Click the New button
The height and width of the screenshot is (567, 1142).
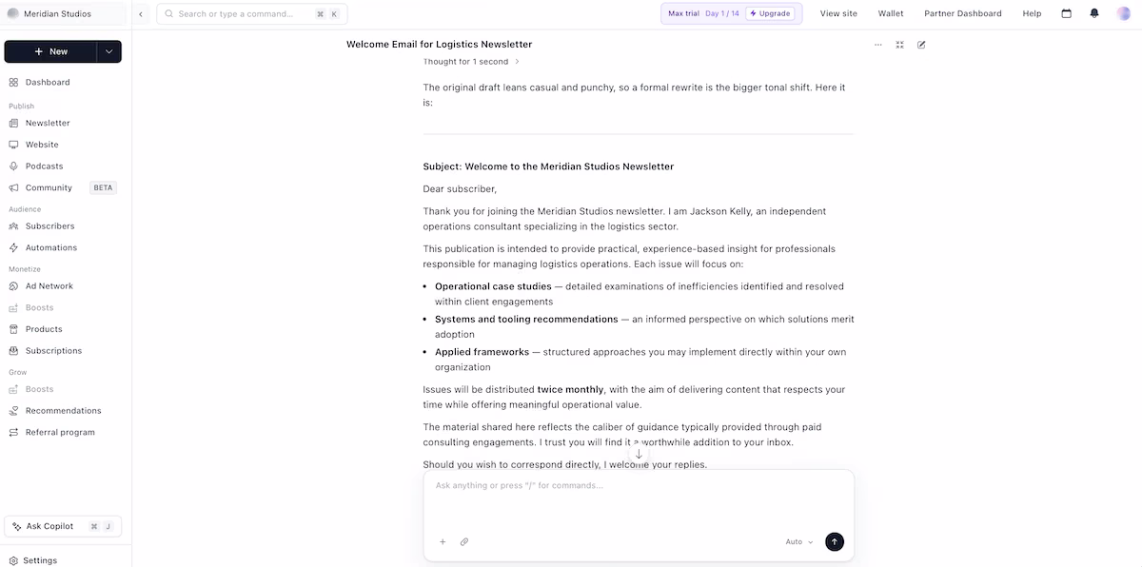click(x=50, y=51)
